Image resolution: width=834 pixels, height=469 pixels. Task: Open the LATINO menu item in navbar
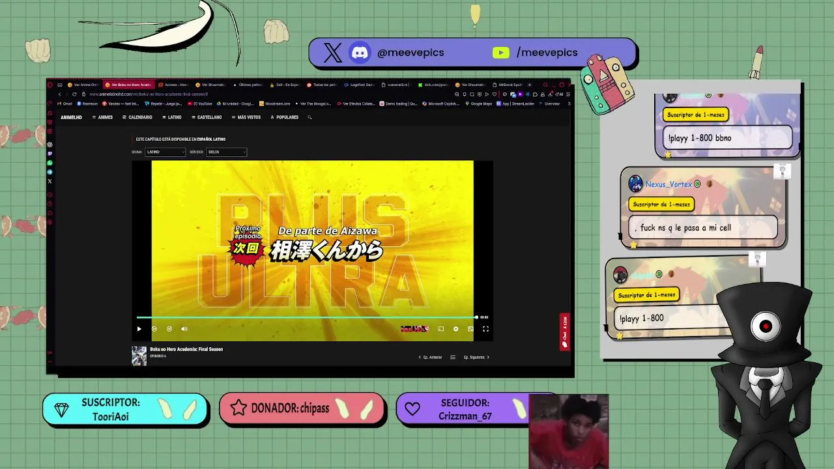[172, 117]
